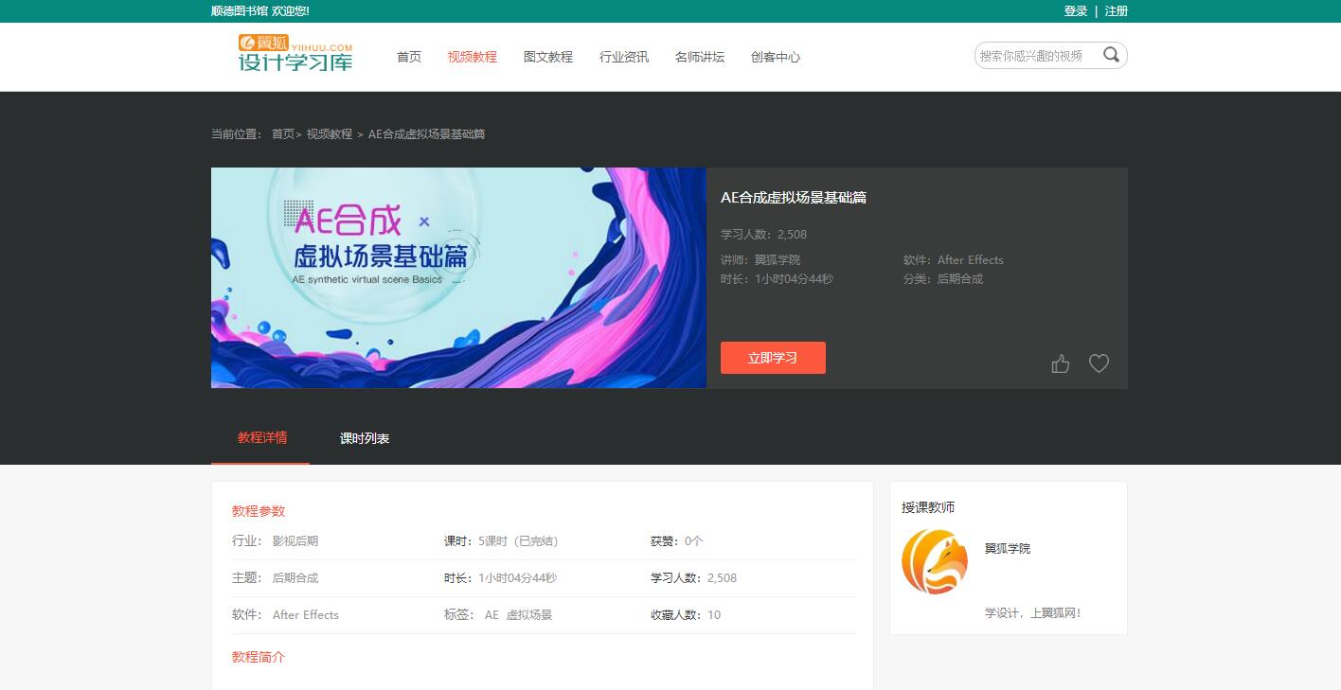Image resolution: width=1341 pixels, height=690 pixels.
Task: Click the 软件: After Effects info in header
Action: (954, 260)
